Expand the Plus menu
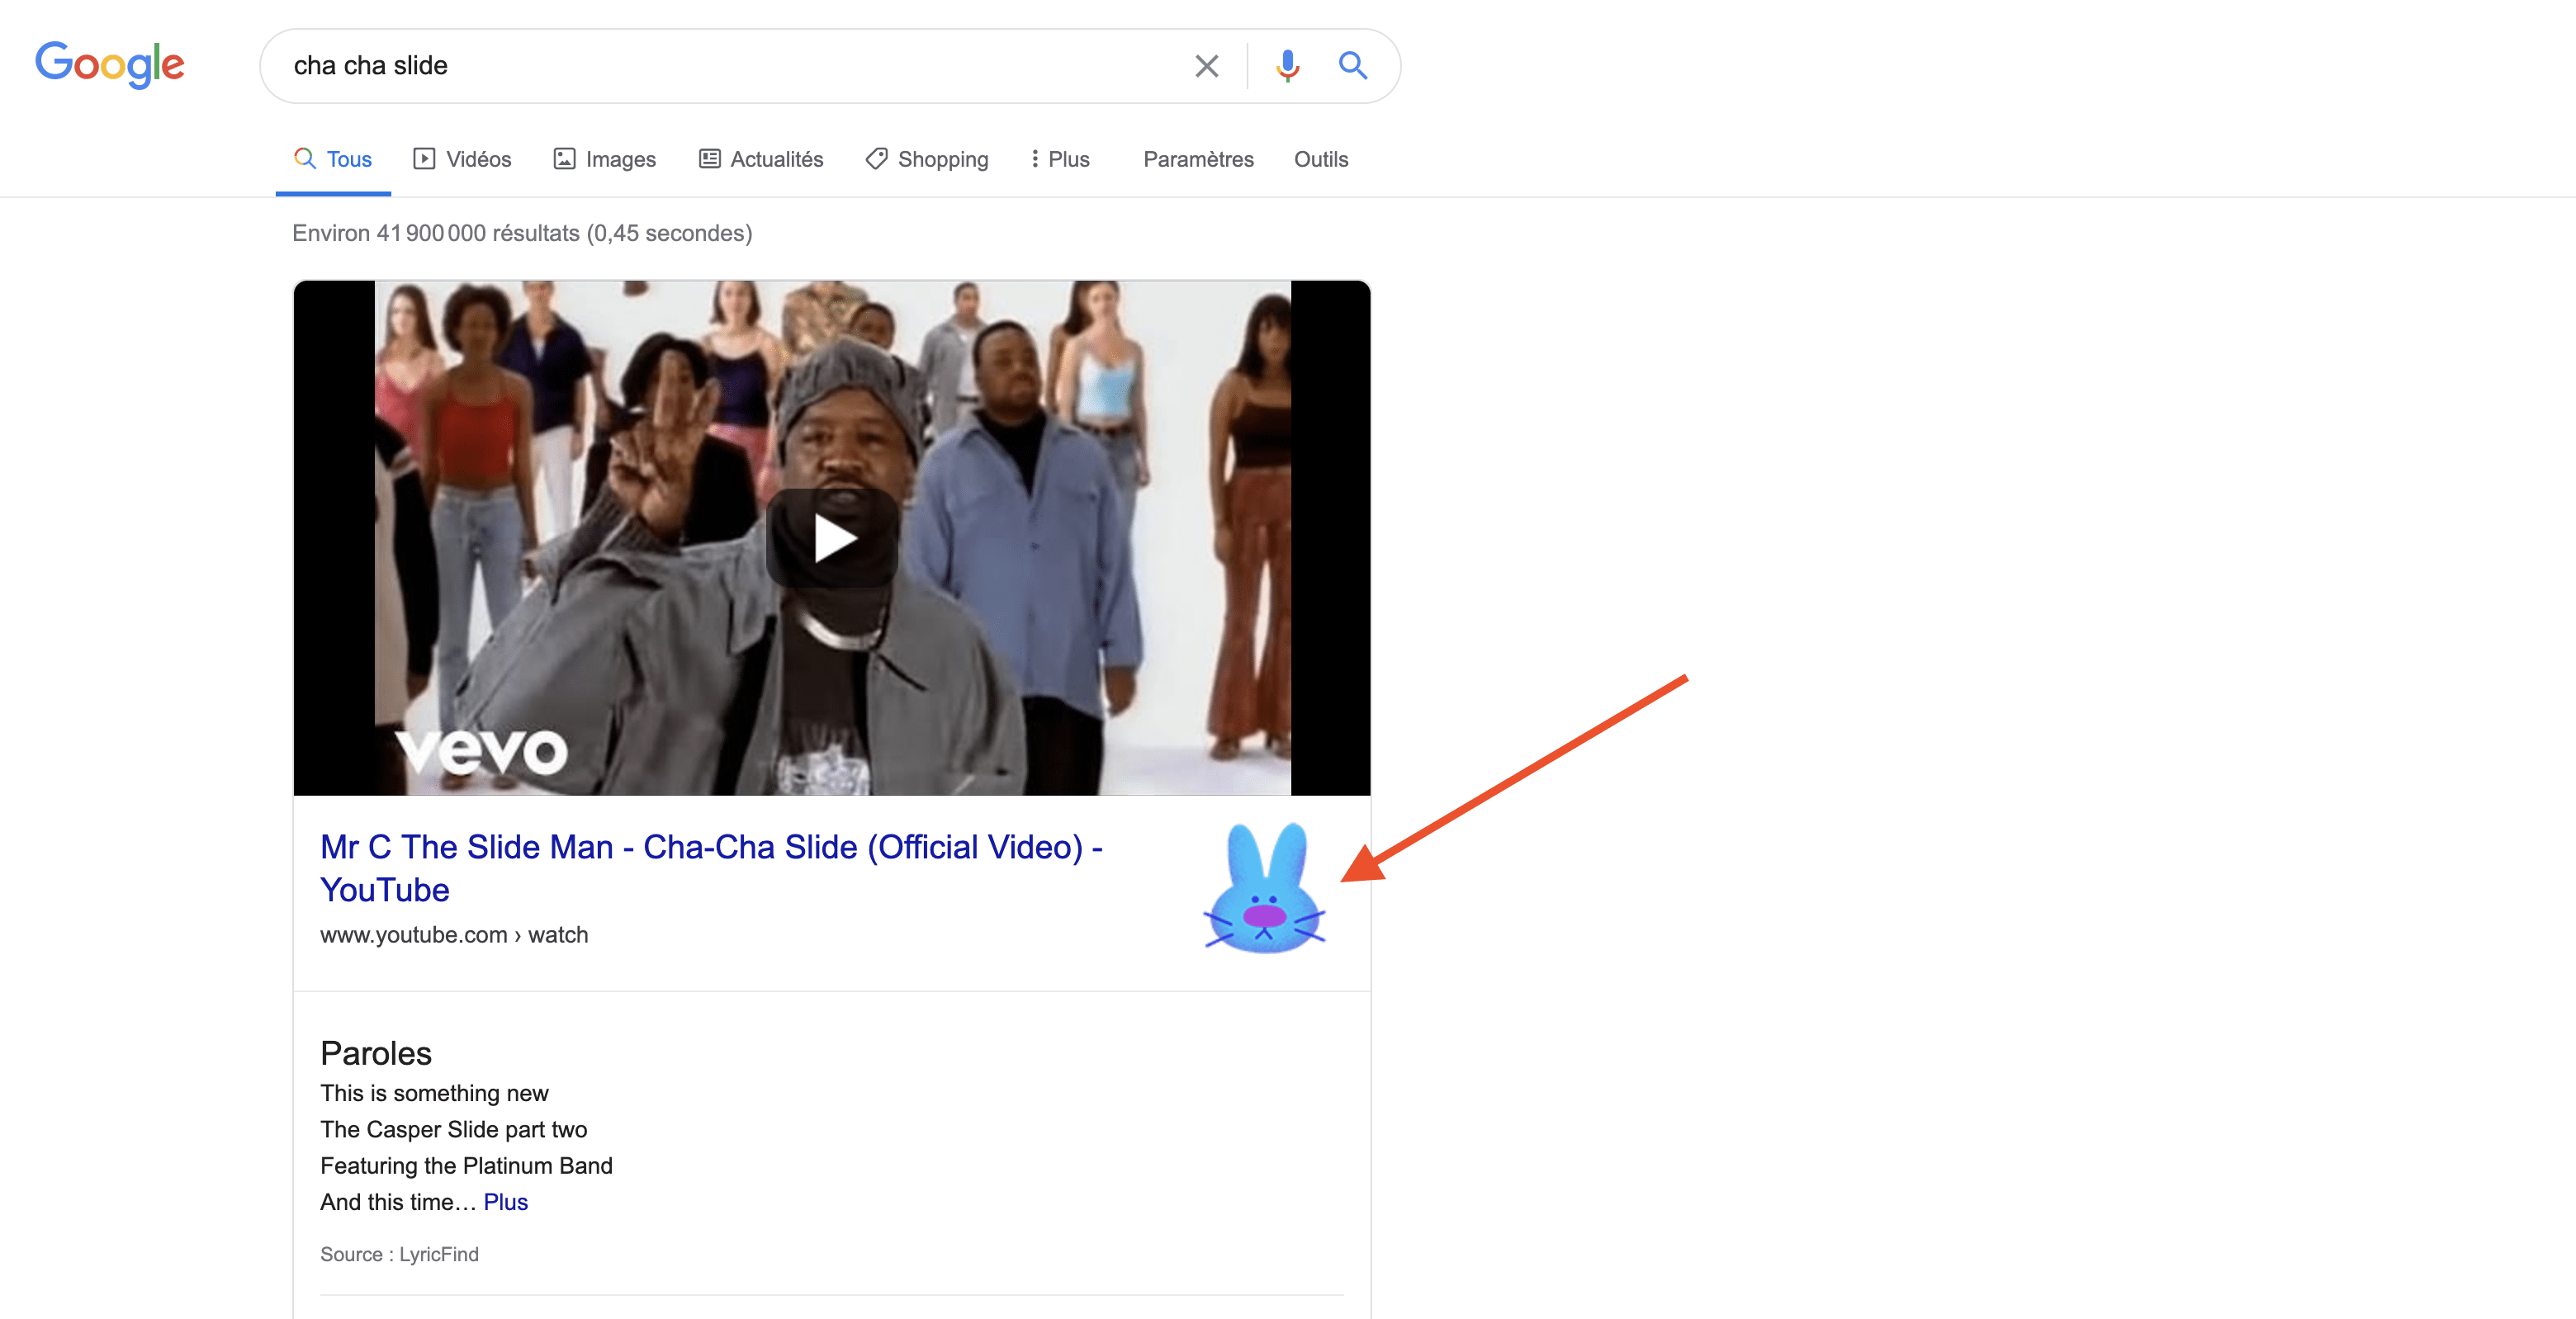The image size is (2576, 1319). (1060, 159)
